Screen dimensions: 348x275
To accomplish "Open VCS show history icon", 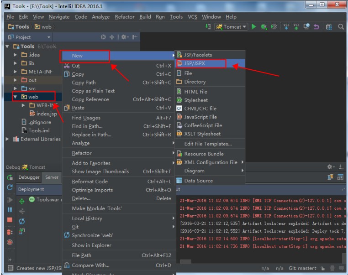I will pyautogui.click(x=306, y=26).
